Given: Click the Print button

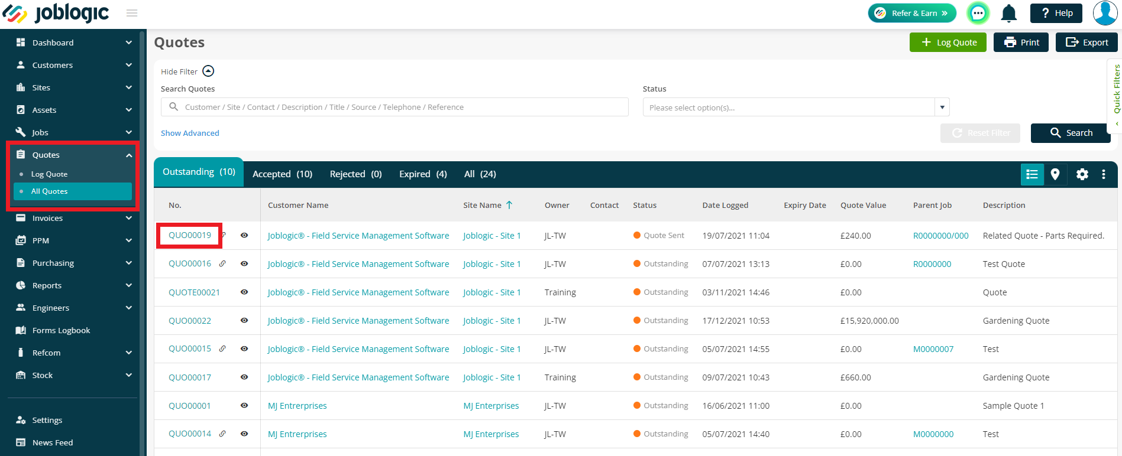Looking at the screenshot, I should [x=1021, y=43].
